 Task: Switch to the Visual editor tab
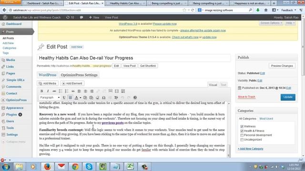[213, 85]
